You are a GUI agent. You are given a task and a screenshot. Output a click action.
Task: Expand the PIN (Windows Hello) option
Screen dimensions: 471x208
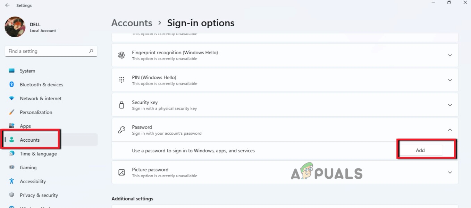pos(450,80)
